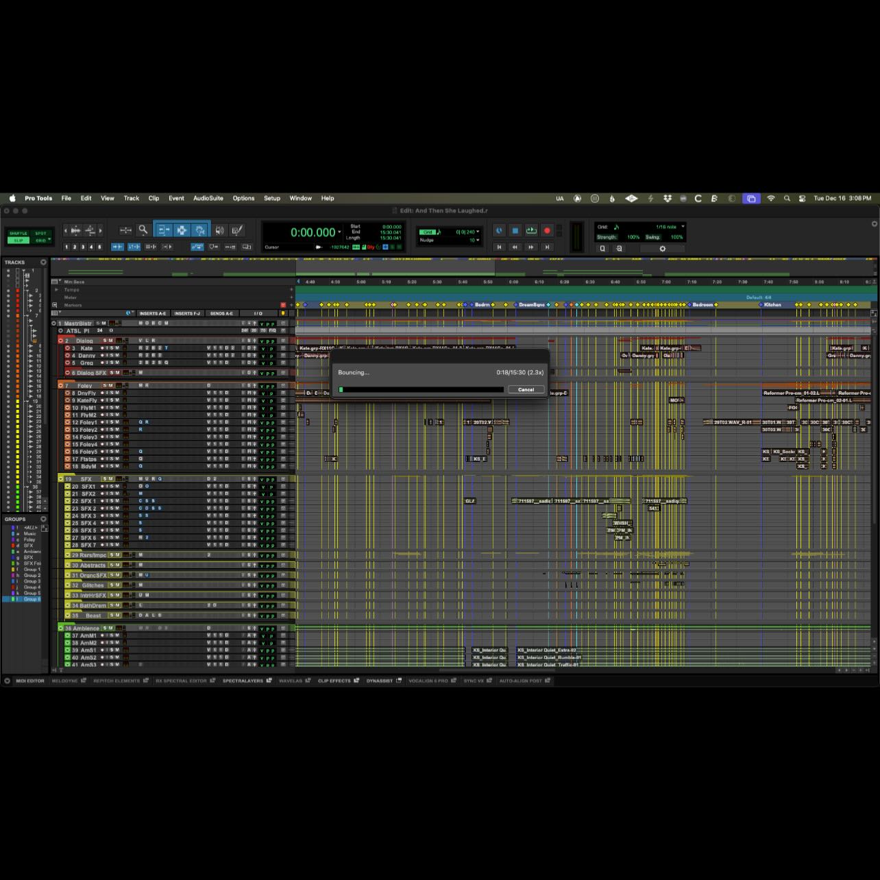Click the Record enable button in the transport
Image resolution: width=880 pixels, height=880 pixels.
(x=546, y=230)
